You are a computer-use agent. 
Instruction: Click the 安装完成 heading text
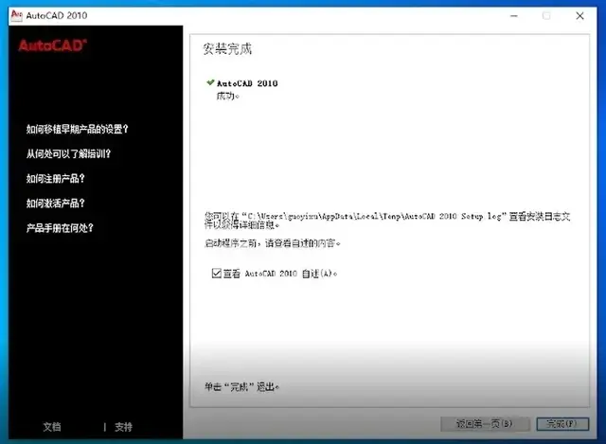(x=227, y=49)
